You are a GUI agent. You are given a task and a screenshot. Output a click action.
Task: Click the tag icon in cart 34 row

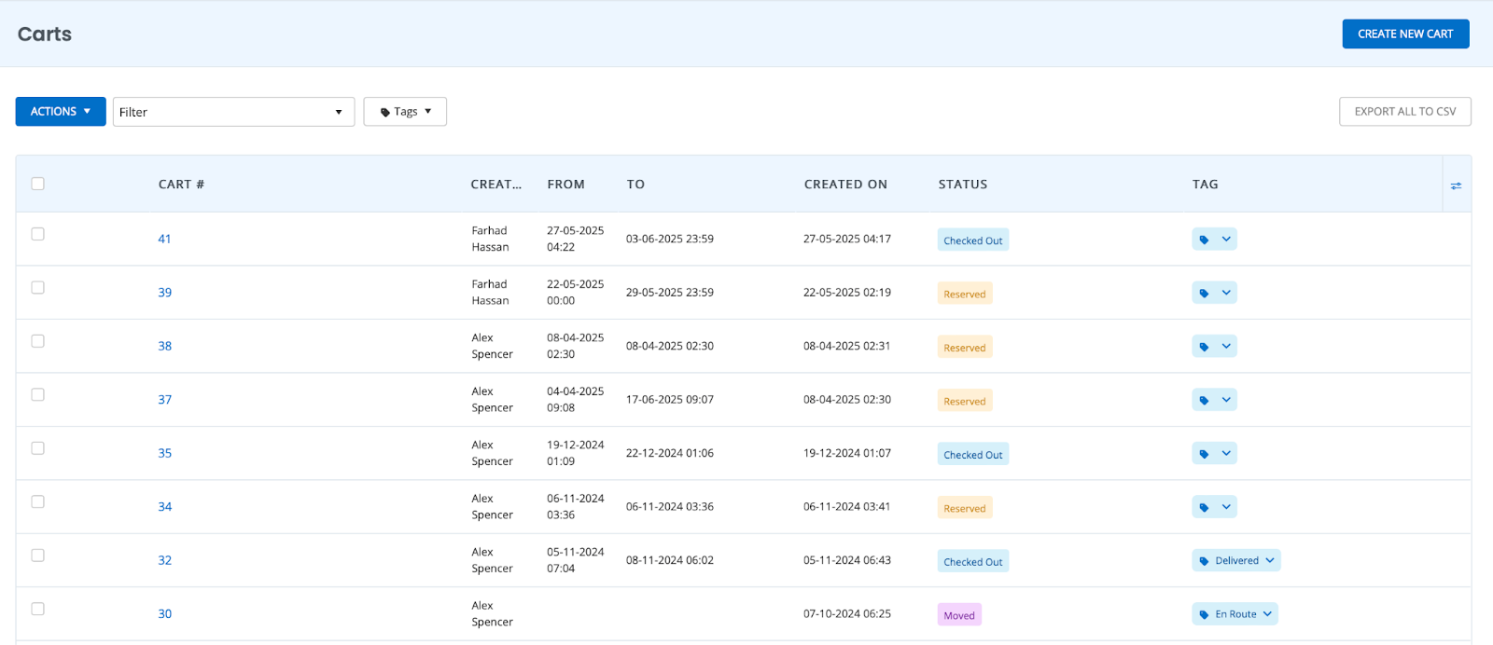point(1204,507)
